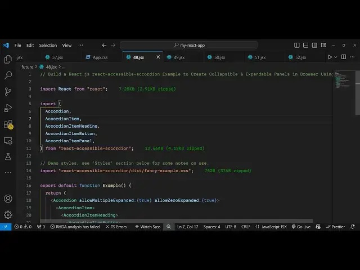Viewport: 360px width, 270px height.
Task: Click line number 14 in the gutter
Action: [29, 170]
